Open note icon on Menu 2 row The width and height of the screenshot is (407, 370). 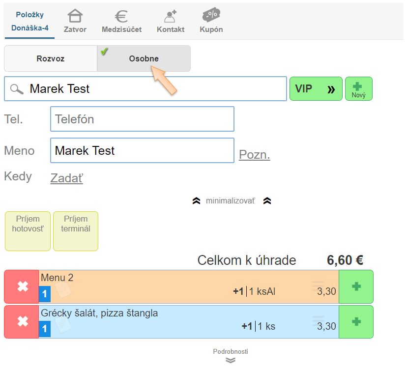[x=63, y=290]
